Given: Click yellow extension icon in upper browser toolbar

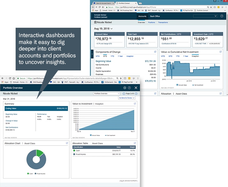Looking at the screenshot, I should pos(218,7).
